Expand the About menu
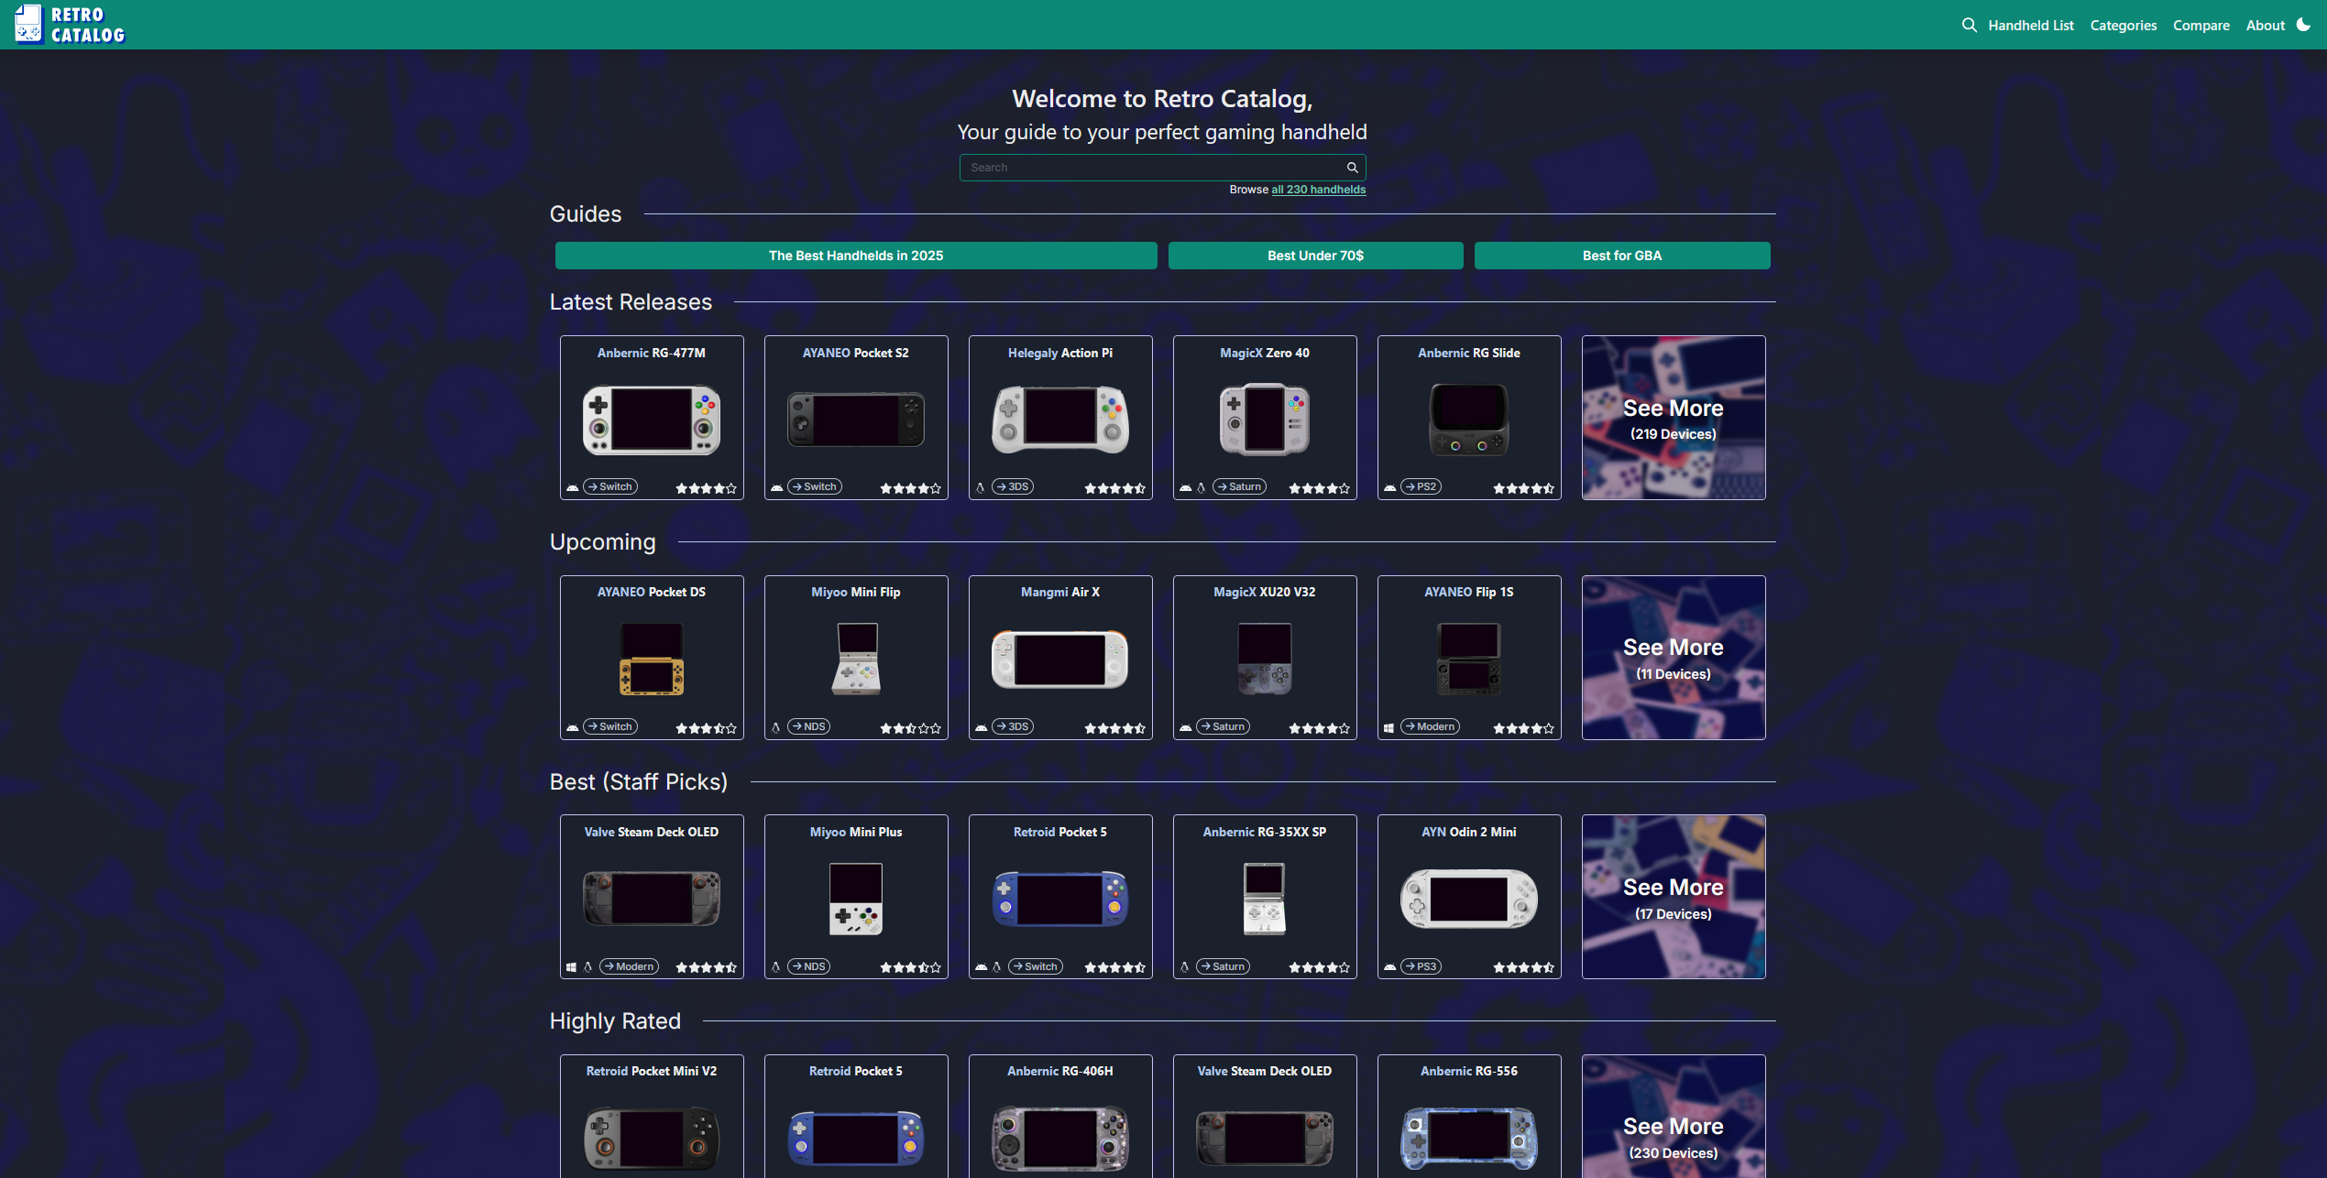This screenshot has width=2327, height=1178. (x=2265, y=25)
